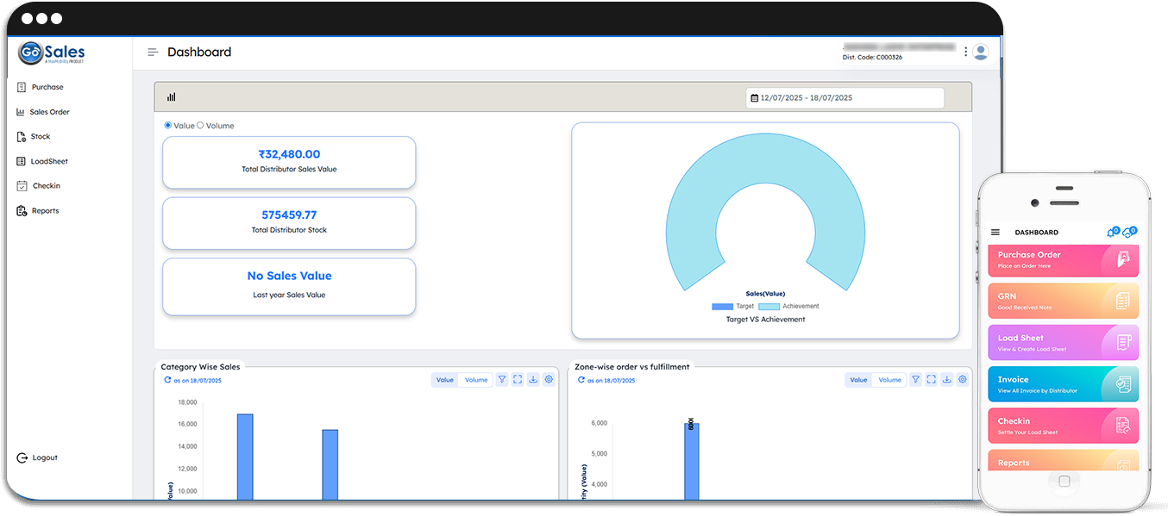Click the user profile avatar

[981, 52]
